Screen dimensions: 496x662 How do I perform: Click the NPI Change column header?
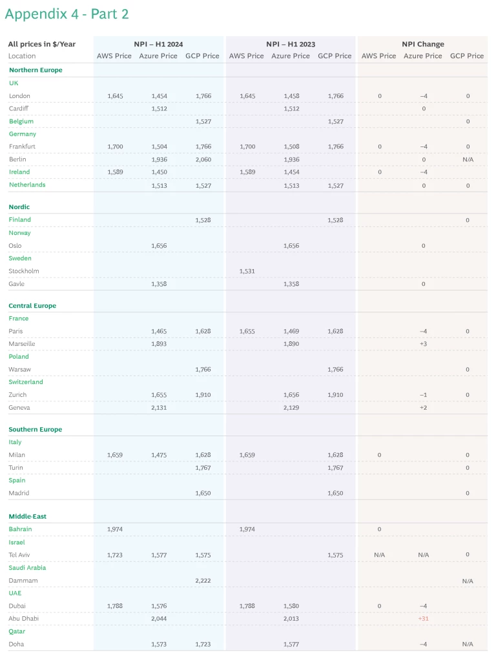pos(423,44)
